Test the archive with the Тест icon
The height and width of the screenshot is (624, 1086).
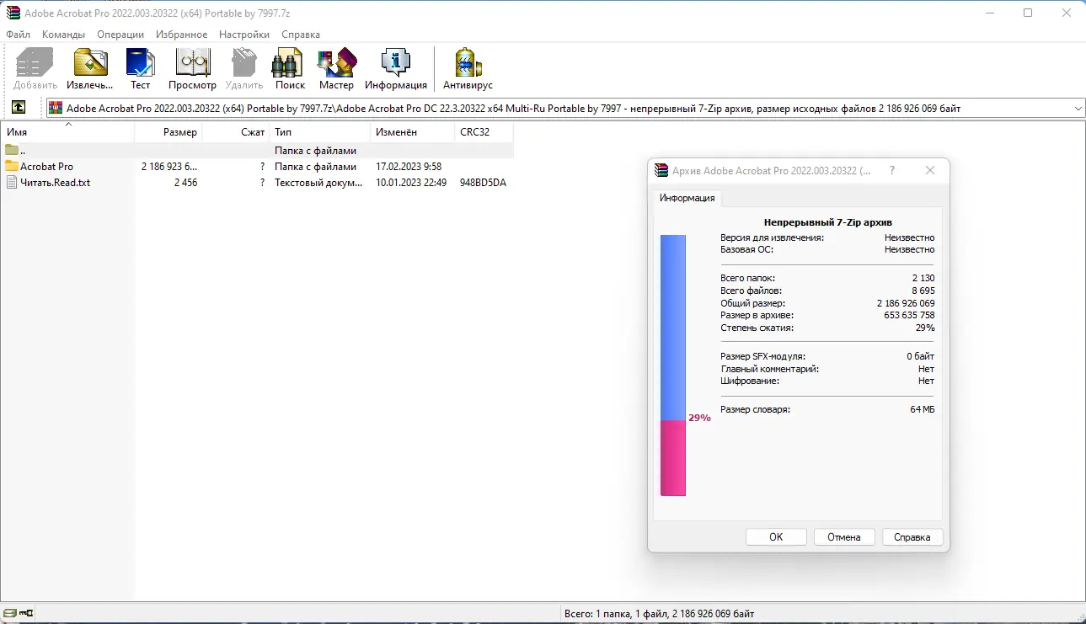coord(140,67)
